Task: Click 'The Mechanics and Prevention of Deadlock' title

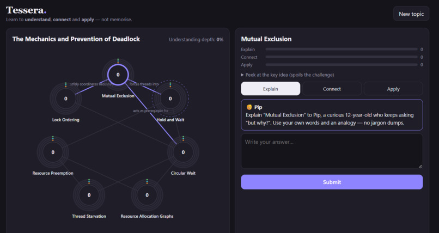Action: pos(76,39)
